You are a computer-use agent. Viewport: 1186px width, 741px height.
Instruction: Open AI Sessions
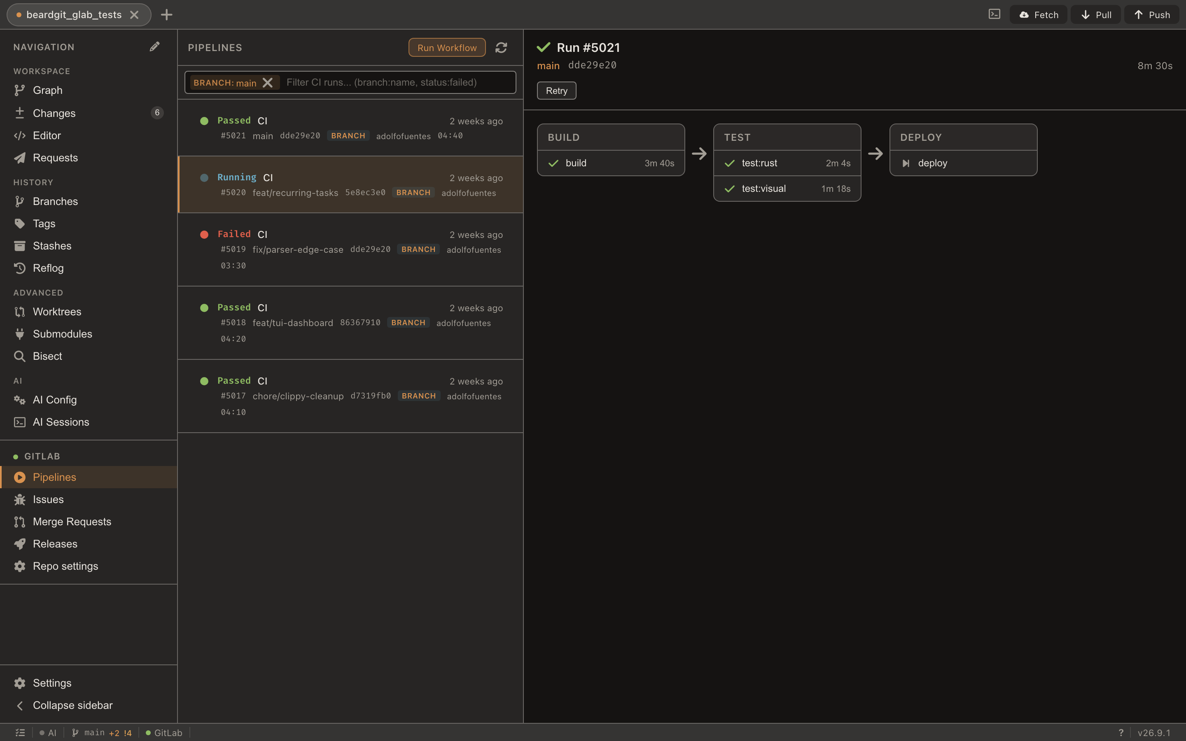tap(89, 422)
